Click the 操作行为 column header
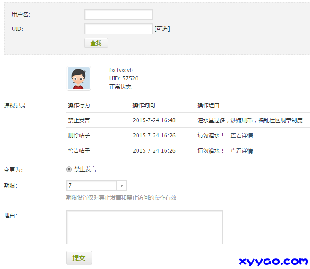 (x=79, y=105)
